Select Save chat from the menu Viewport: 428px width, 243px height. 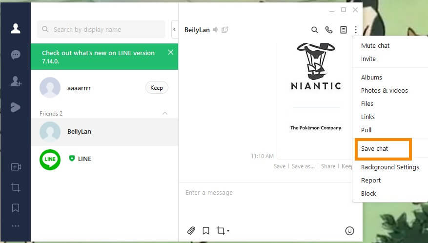[375, 148]
